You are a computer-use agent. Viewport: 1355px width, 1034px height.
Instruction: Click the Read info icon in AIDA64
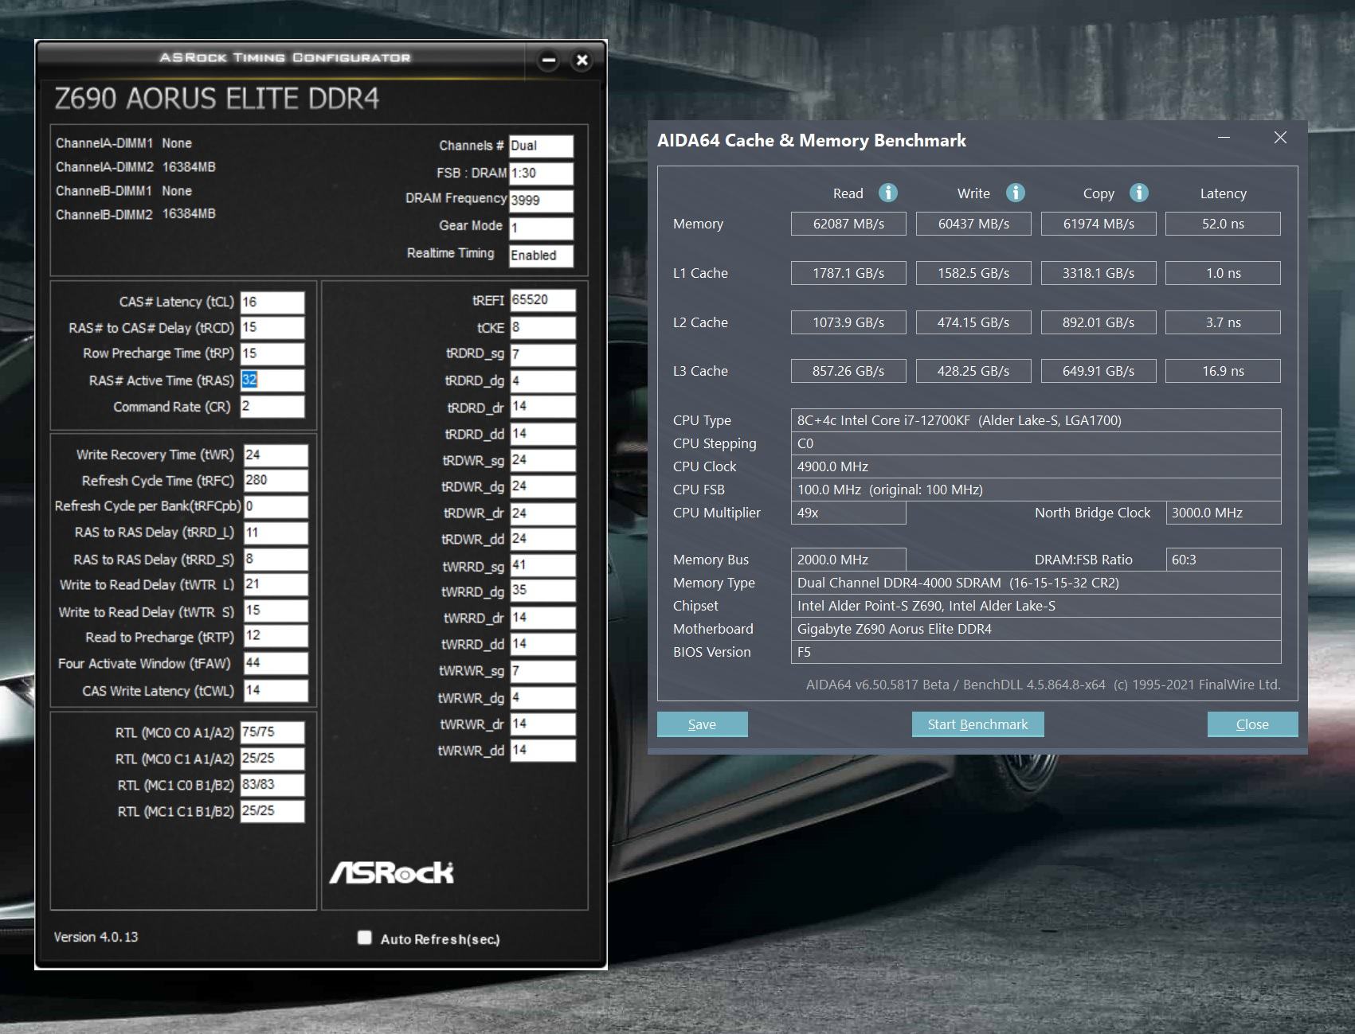887,193
